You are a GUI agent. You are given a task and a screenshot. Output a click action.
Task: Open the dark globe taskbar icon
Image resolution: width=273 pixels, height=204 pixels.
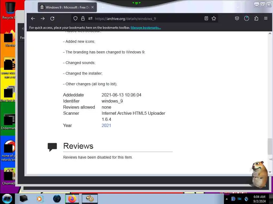tap(57, 199)
